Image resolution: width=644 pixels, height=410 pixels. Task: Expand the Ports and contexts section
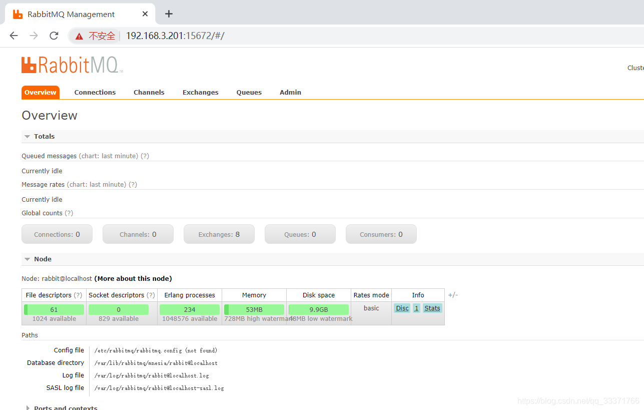pyautogui.click(x=28, y=407)
